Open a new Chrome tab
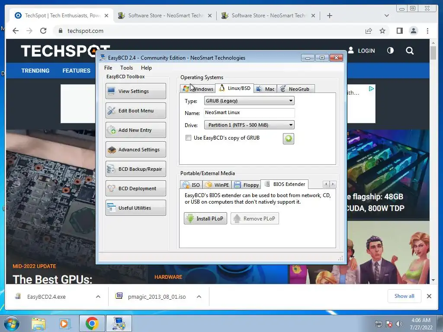Image resolution: width=443 pixels, height=332 pixels. point(329,16)
